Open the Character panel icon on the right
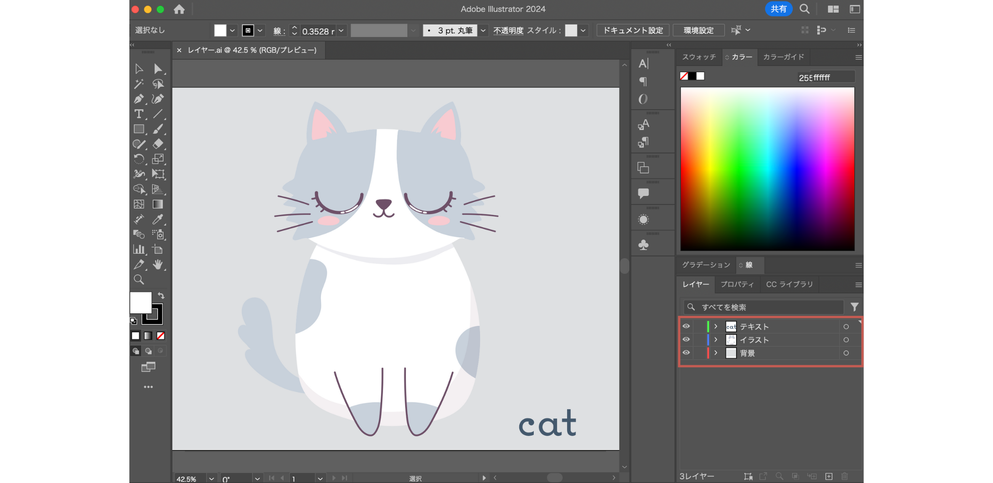This screenshot has width=993, height=483. point(643,63)
